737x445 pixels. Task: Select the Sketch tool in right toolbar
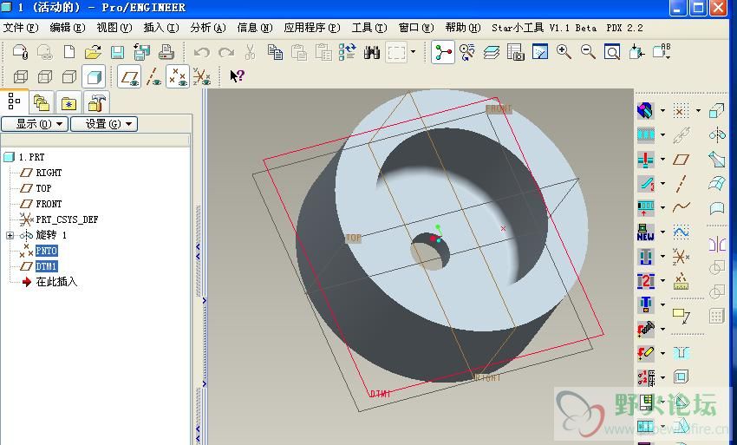pos(681,232)
